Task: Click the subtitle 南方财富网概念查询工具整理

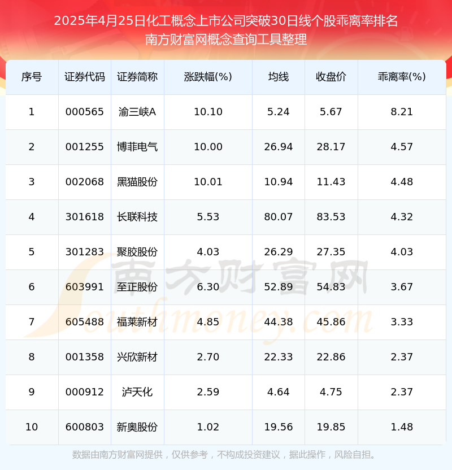Action: point(225,40)
